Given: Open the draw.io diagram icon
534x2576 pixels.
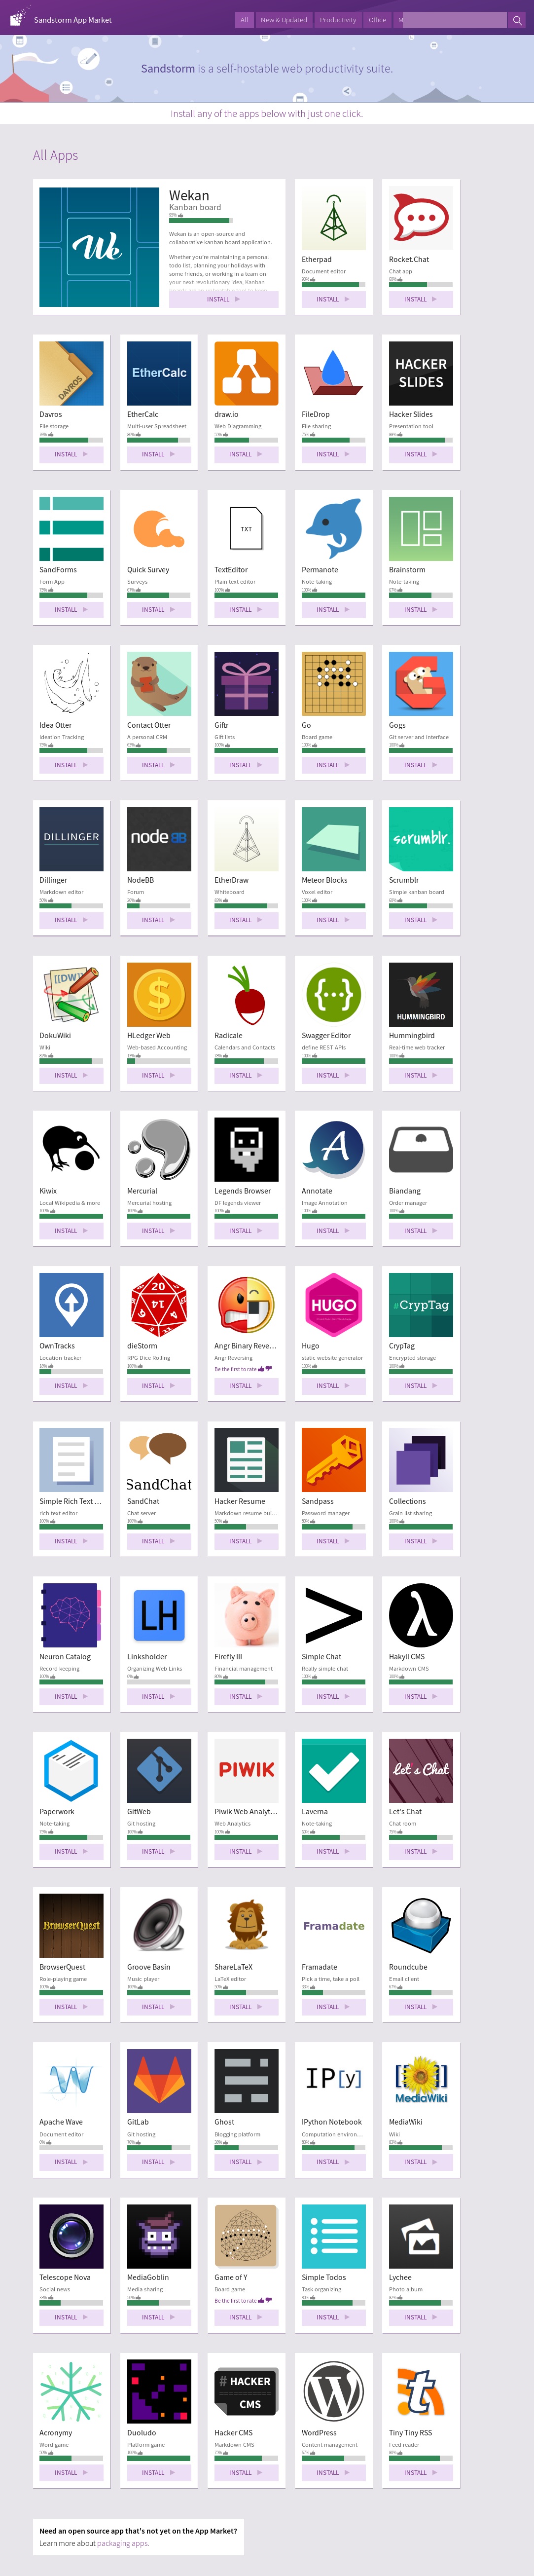Looking at the screenshot, I should click(x=246, y=374).
